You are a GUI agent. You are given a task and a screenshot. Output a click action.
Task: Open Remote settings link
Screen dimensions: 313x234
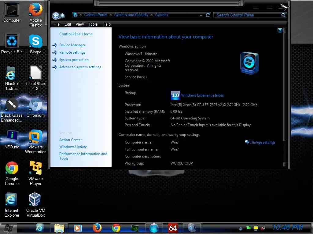72,52
